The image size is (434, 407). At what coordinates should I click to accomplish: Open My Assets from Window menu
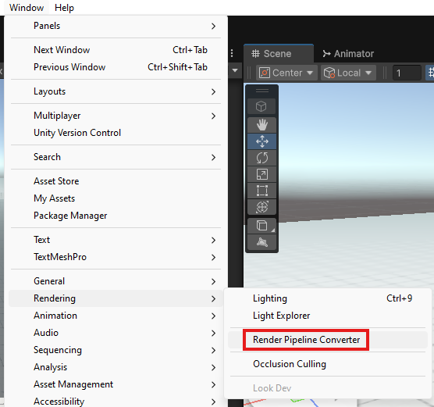click(116, 198)
